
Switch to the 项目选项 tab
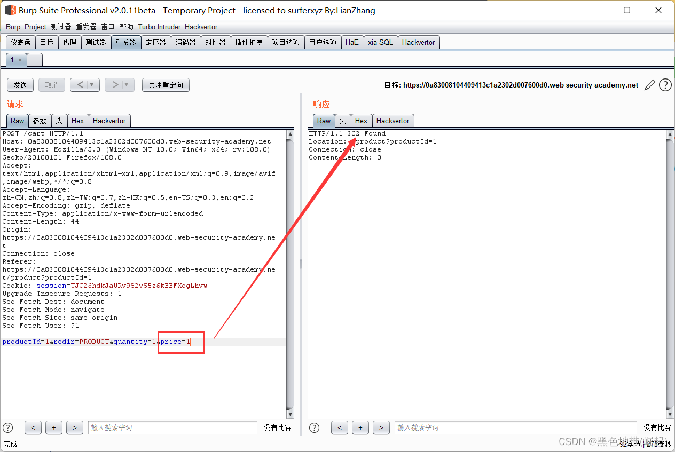coord(286,42)
